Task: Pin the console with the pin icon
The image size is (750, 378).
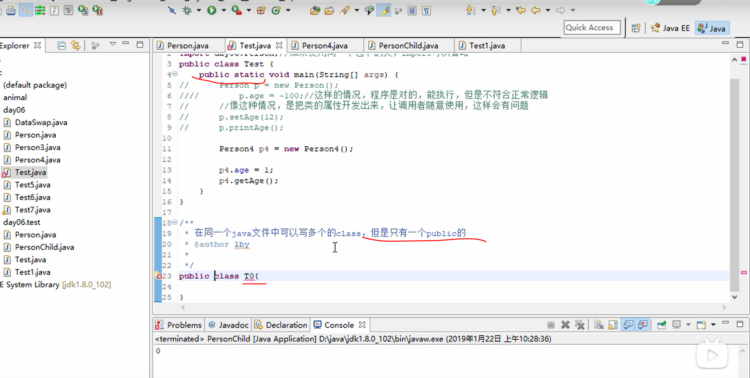Action: coord(661,324)
